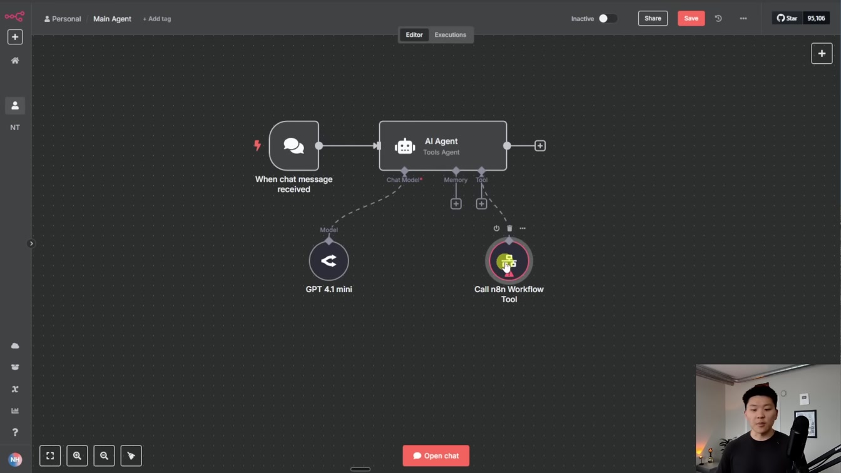
Task: Rename the Main Agent workflow title
Action: tap(112, 19)
